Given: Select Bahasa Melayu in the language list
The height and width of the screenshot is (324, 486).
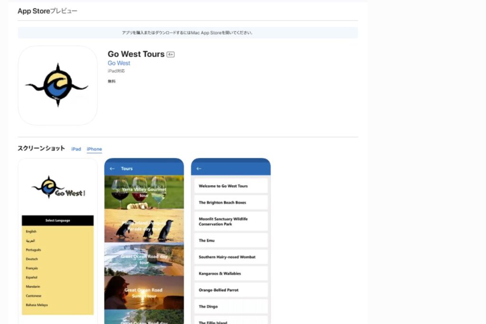Looking at the screenshot, I should coord(37,305).
